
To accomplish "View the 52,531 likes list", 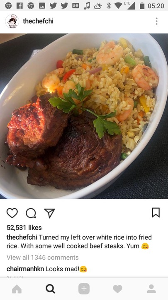I will point(24,227).
